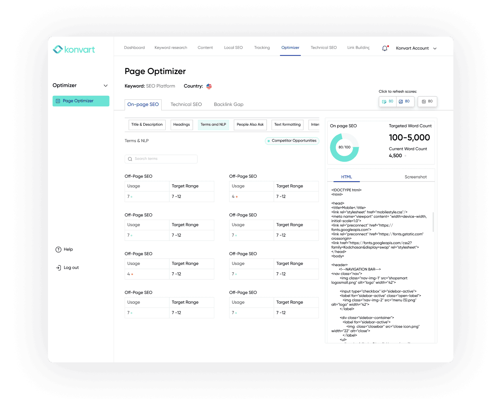Switch to the Backlink Gap tab
Viewport: 501px width, 399px height.
click(x=228, y=104)
